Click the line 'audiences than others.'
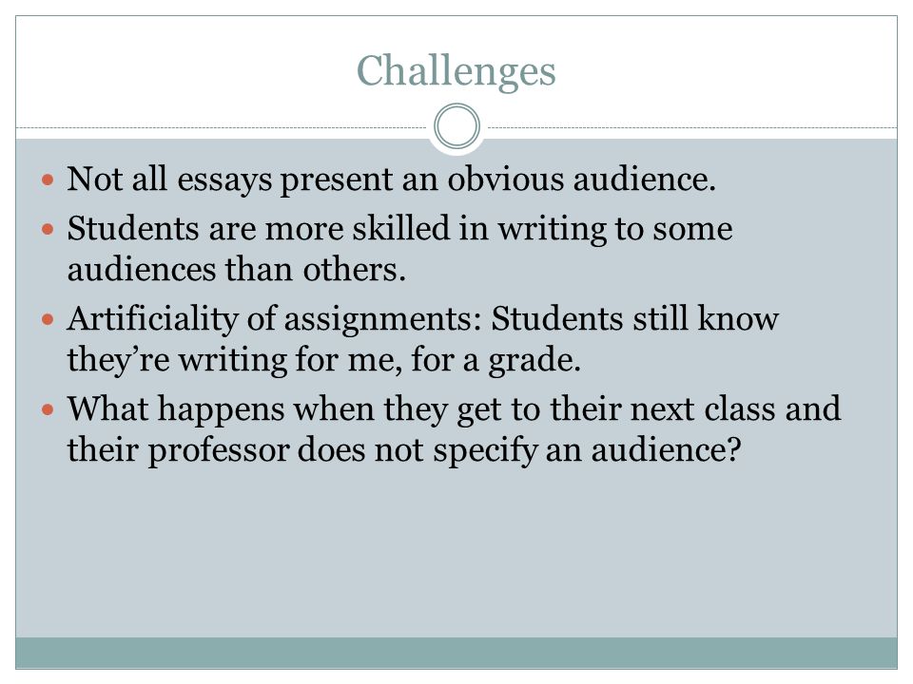This screenshot has height=684, width=913. pos(237,270)
